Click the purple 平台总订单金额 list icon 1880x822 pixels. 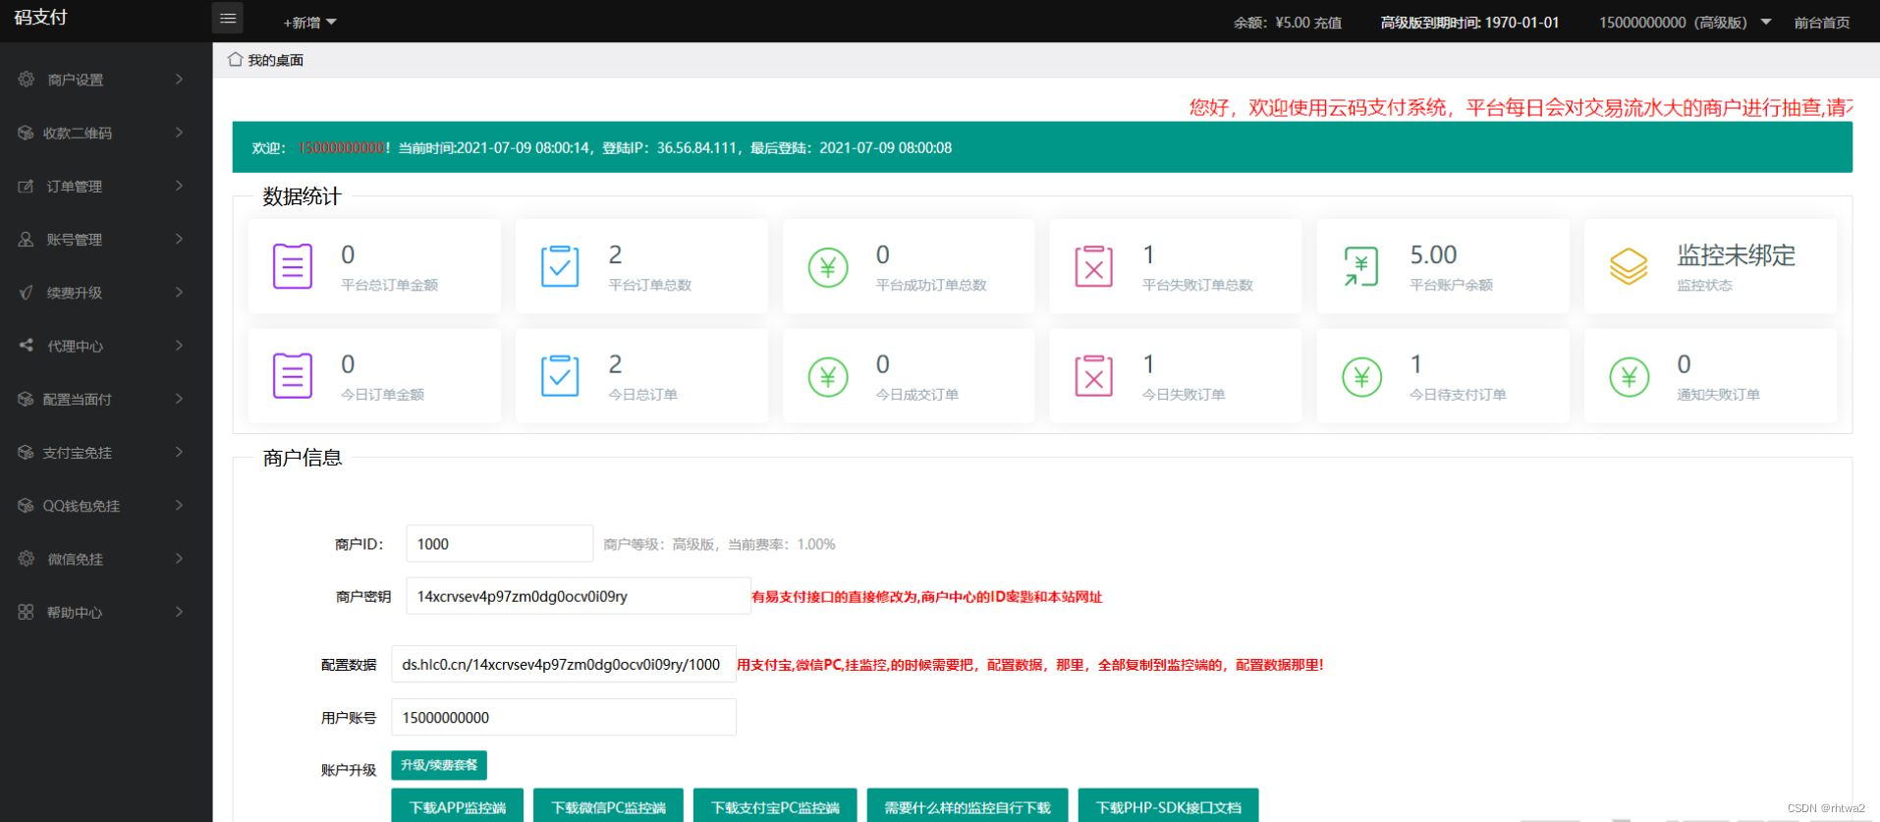[293, 266]
